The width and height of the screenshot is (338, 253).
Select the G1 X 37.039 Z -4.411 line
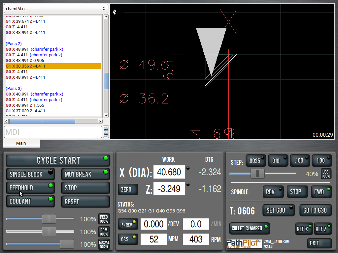[x=25, y=111]
